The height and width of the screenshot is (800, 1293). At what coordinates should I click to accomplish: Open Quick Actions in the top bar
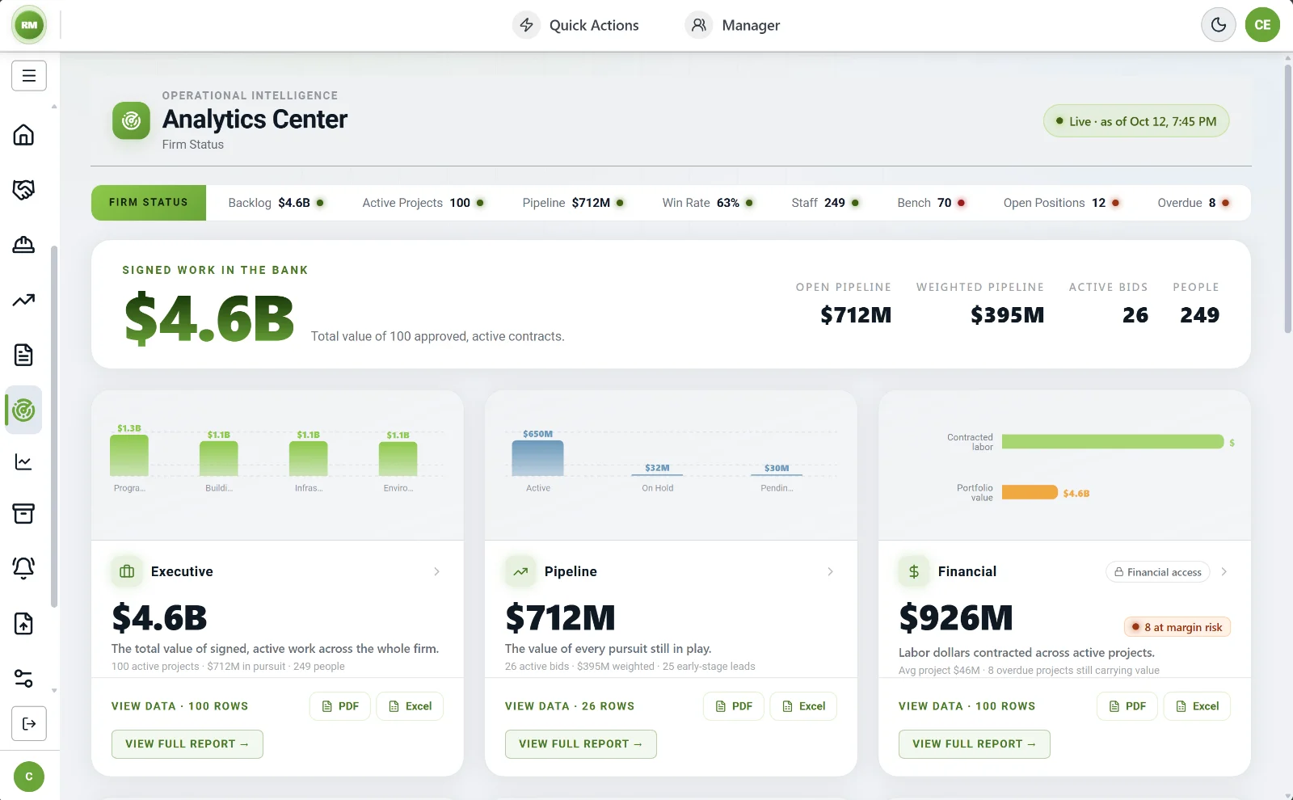576,25
